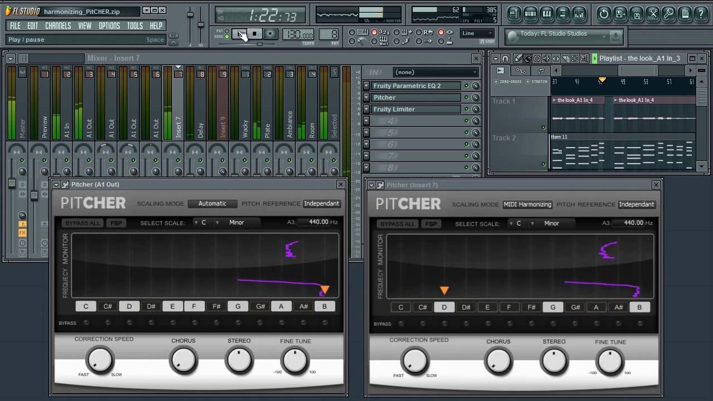The image size is (713, 401).
Task: Click the tempo display field
Action: [x=298, y=35]
